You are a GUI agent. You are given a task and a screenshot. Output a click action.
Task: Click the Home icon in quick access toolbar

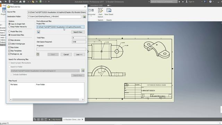point(20,1)
